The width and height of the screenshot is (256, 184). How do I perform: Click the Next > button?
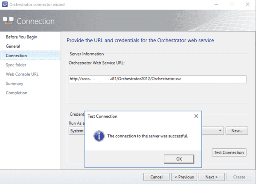click(x=212, y=177)
